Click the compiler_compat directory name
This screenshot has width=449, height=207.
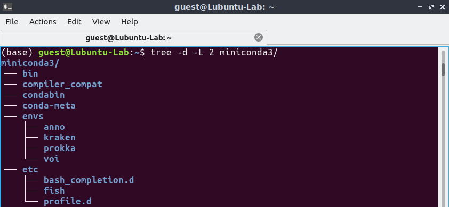coord(62,85)
